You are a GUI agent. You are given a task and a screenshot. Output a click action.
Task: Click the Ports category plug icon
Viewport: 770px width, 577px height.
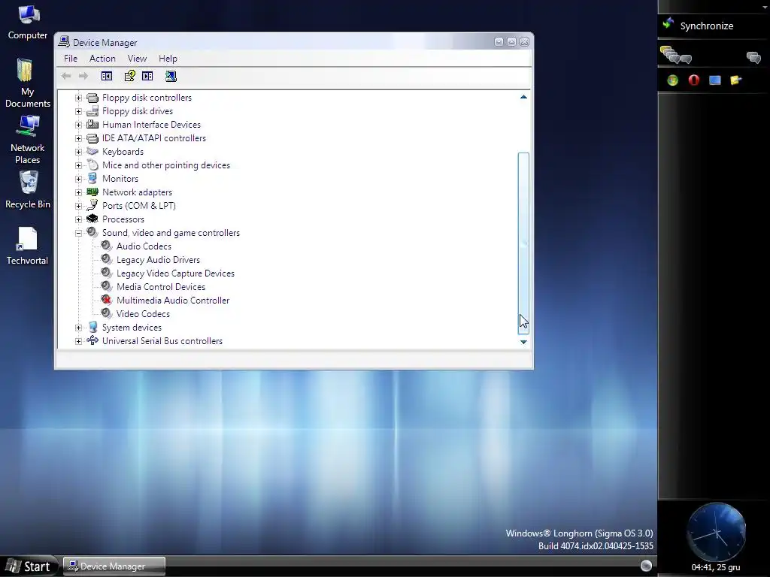(x=92, y=205)
